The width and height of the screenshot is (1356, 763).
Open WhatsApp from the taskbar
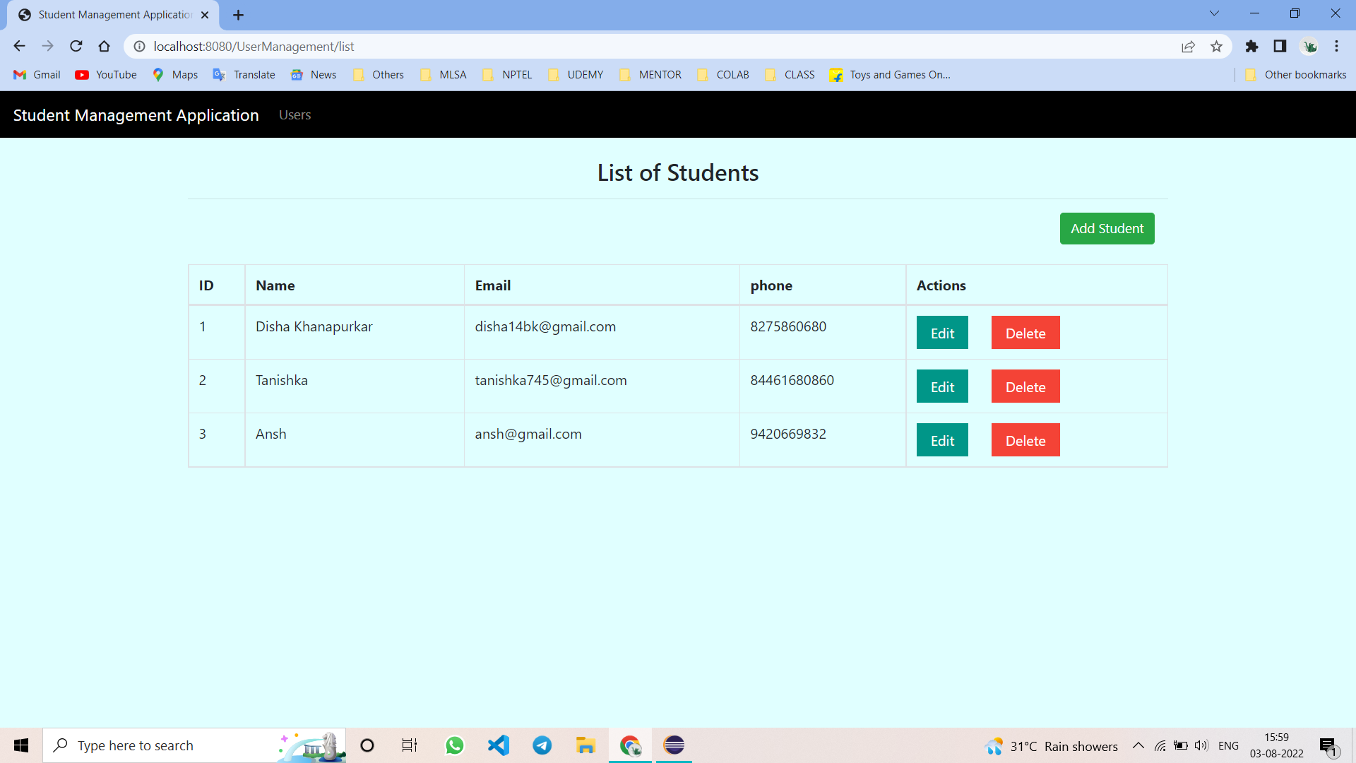[455, 745]
